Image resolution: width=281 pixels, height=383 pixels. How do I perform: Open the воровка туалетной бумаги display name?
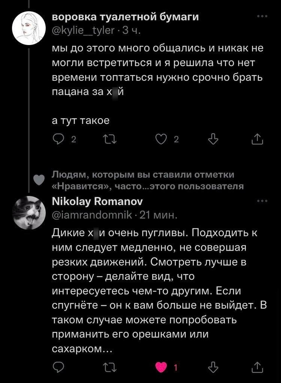pos(125,17)
